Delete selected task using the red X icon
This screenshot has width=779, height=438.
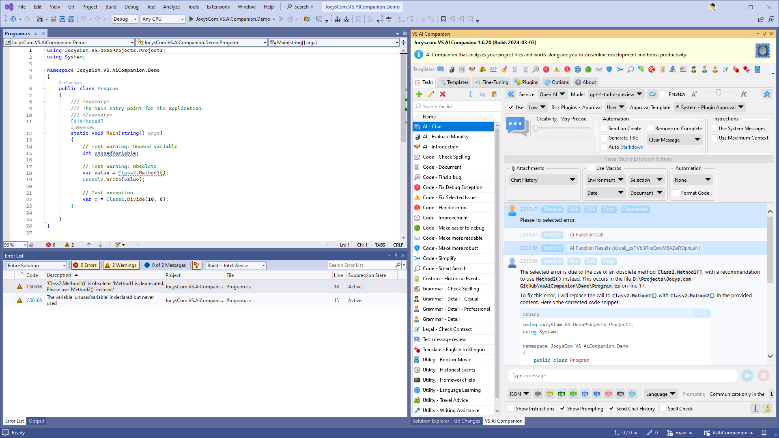(x=443, y=94)
